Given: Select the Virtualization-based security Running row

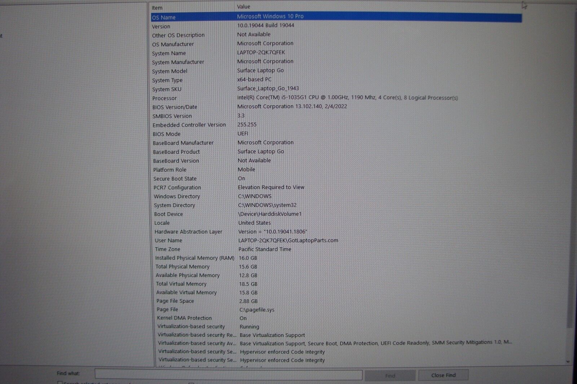Looking at the screenshot, I should pyautogui.click(x=336, y=327).
